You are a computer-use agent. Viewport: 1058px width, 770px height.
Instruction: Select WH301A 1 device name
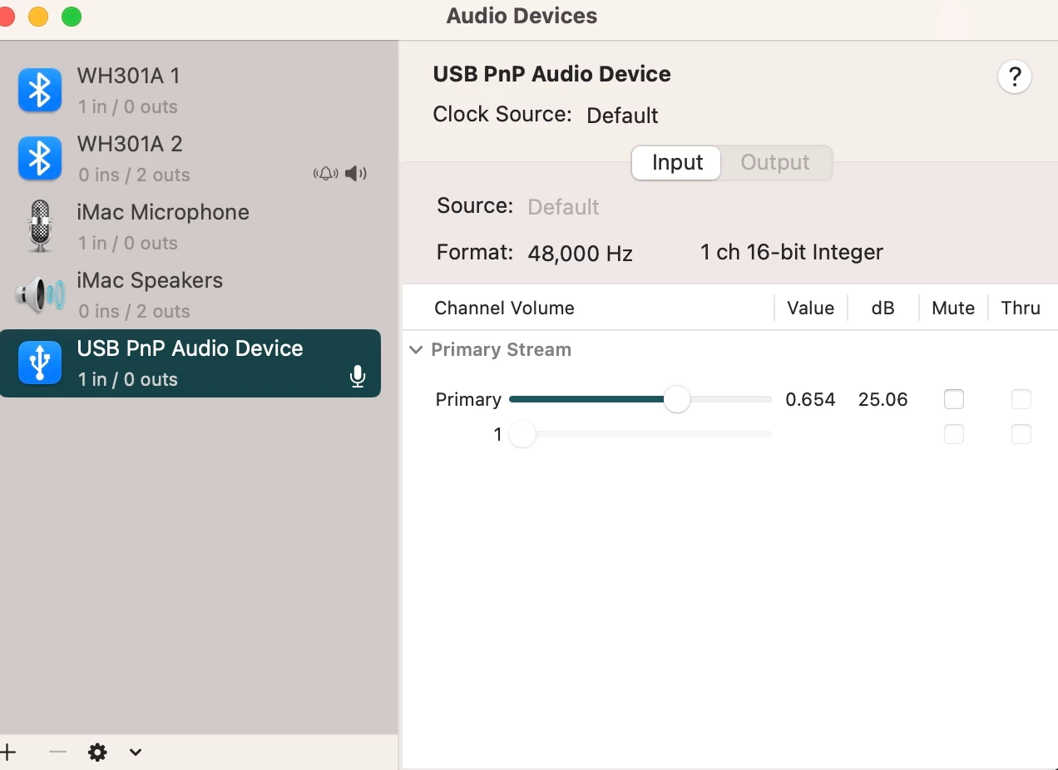[128, 76]
